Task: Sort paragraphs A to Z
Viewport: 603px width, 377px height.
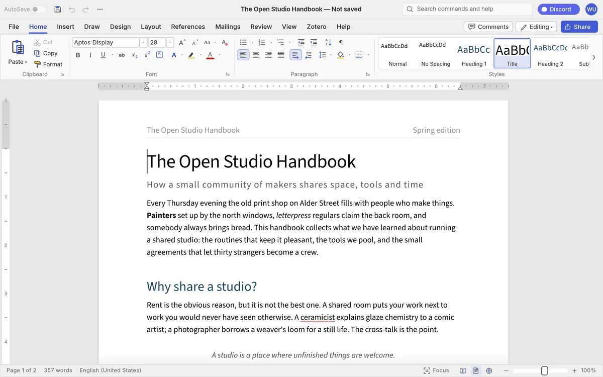Action: 328,42
